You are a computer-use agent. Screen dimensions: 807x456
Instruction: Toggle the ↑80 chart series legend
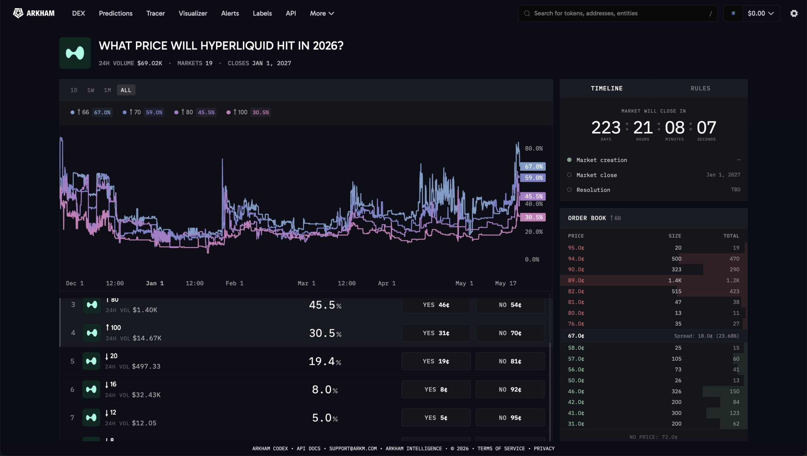pyautogui.click(x=195, y=112)
